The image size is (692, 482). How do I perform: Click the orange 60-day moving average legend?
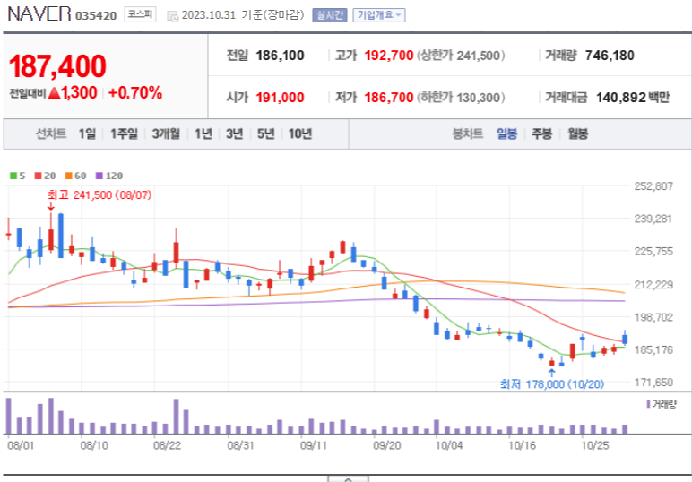pyautogui.click(x=75, y=176)
